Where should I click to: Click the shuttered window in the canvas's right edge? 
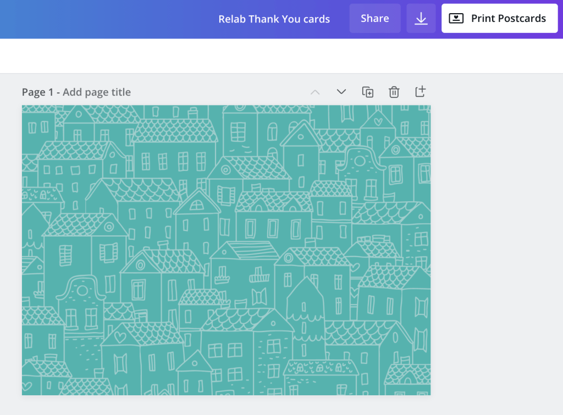pyautogui.click(x=421, y=307)
